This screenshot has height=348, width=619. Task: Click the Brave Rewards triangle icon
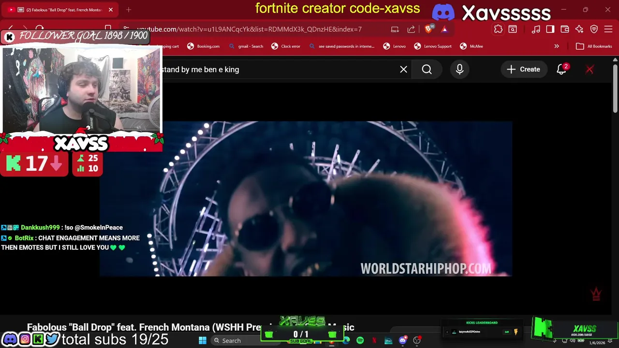point(444,29)
